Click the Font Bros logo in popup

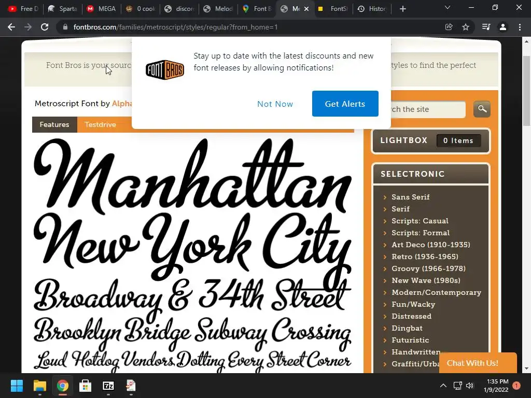click(x=165, y=70)
